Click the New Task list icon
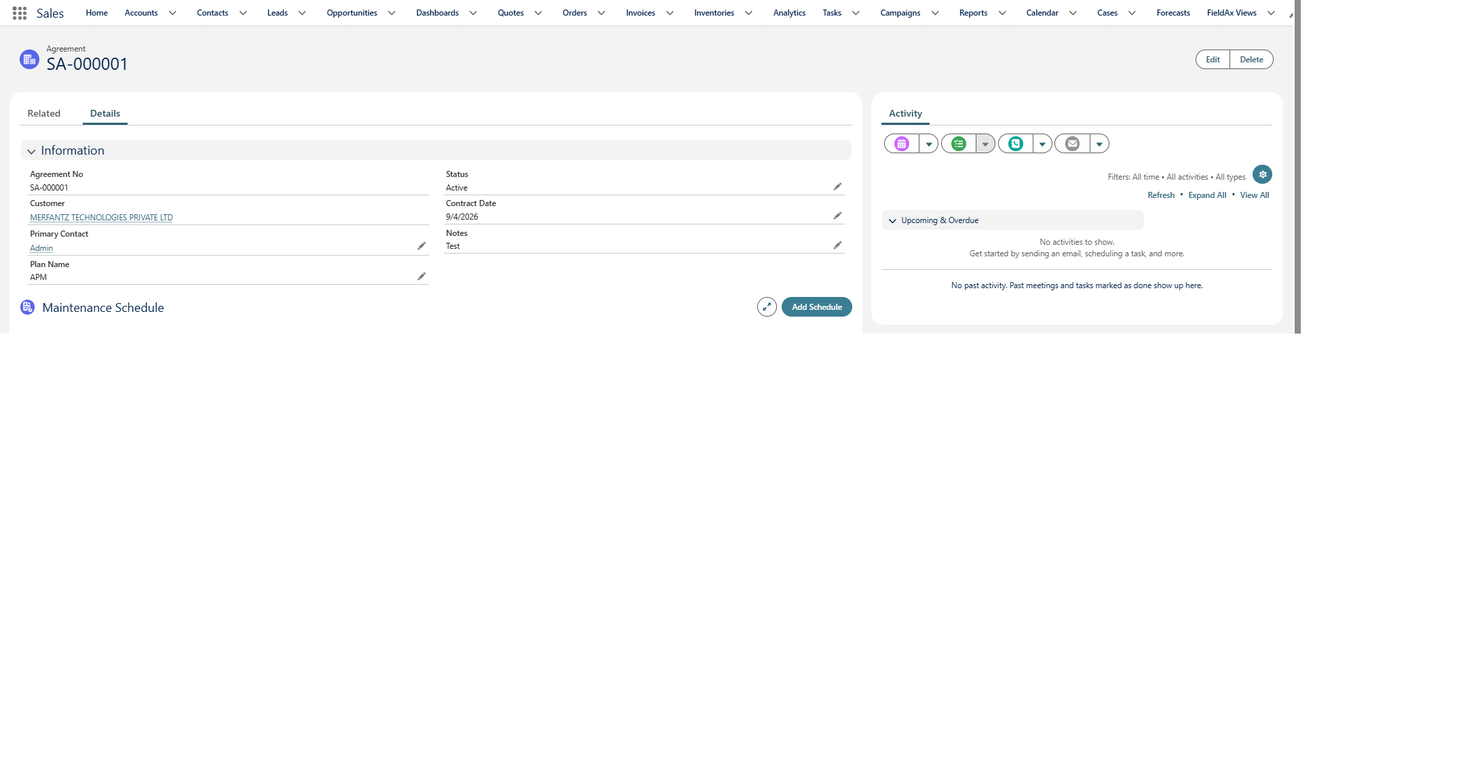The height and width of the screenshot is (777, 1467). tap(958, 144)
